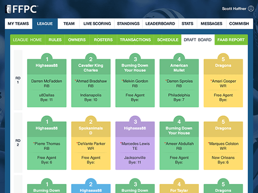Select the DeVante Parker player name
Viewport: 258px width, 193px height.
click(x=91, y=144)
